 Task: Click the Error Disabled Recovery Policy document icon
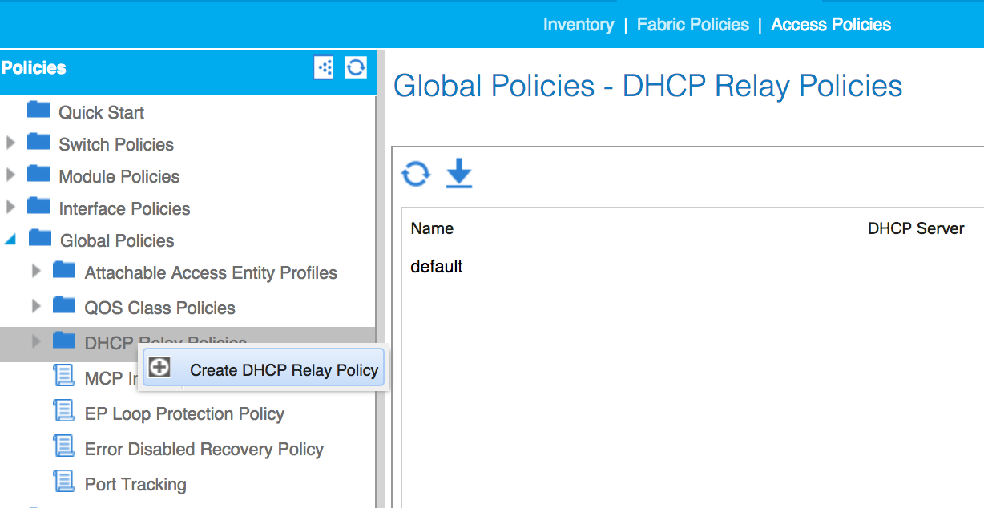pos(63,447)
